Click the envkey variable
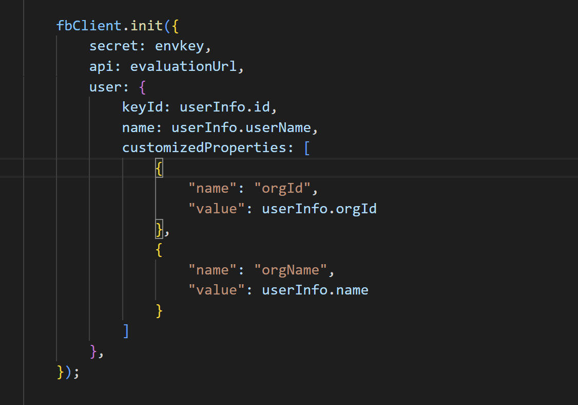The image size is (578, 405). (180, 47)
